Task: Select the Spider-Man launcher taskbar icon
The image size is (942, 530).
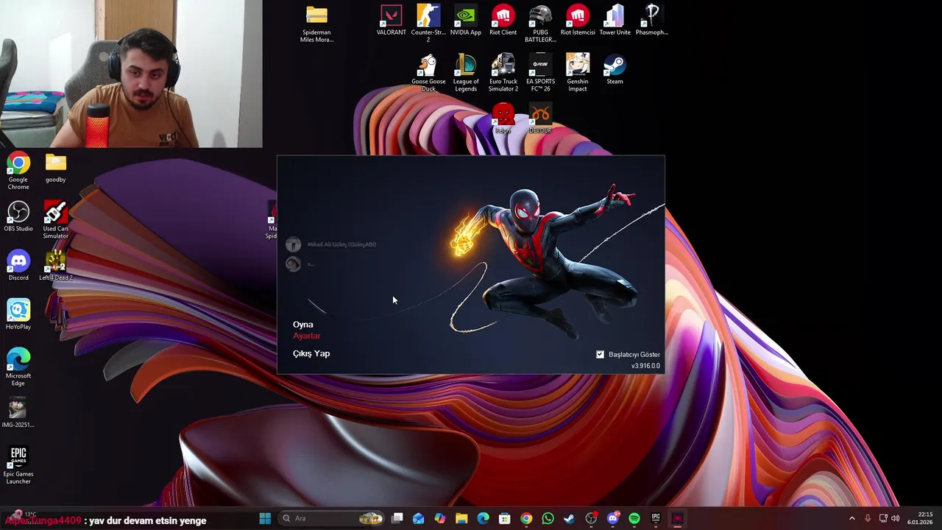Action: [x=677, y=518]
